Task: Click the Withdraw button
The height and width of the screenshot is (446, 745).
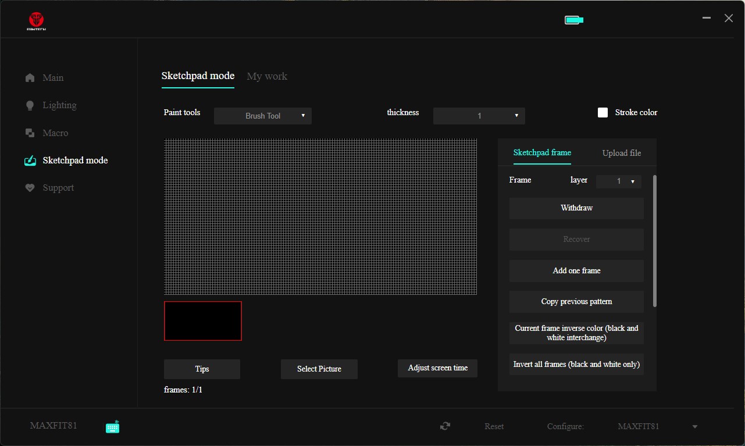Action: coord(576,208)
